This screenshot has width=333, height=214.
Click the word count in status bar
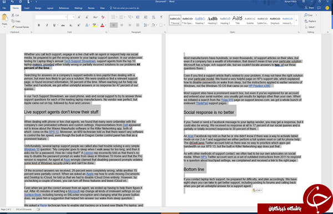pyautogui.click(x=24, y=210)
